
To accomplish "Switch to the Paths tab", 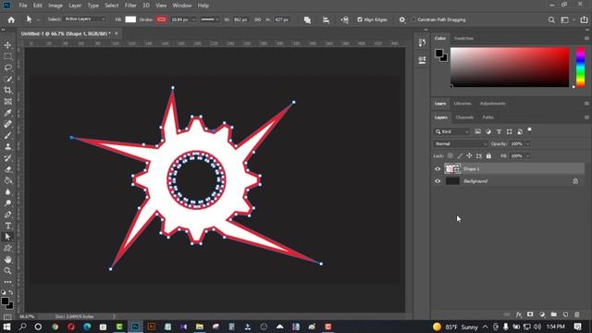I will [x=487, y=117].
